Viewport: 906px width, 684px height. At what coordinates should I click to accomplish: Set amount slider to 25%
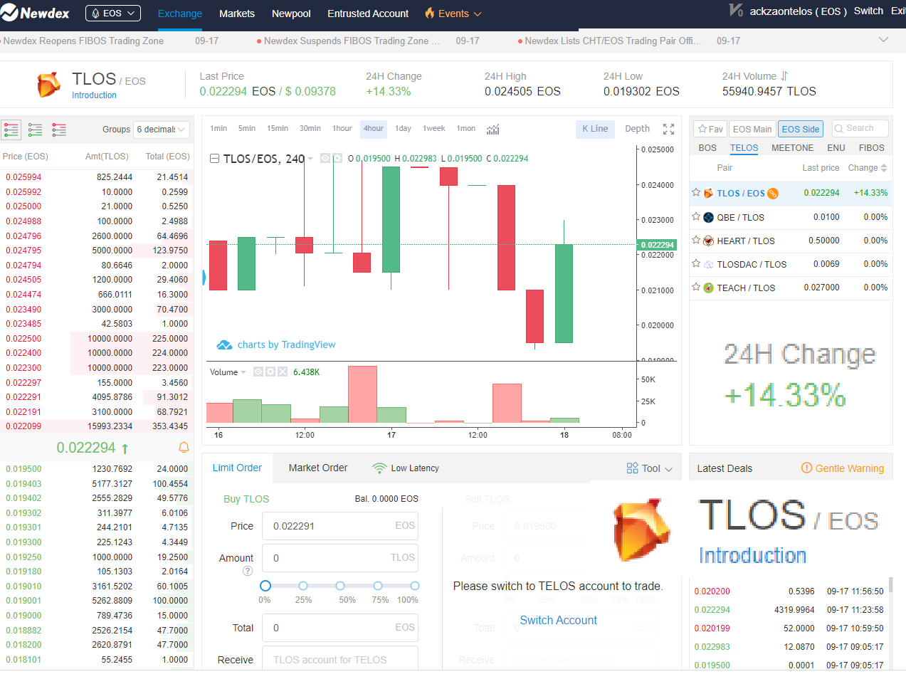(x=303, y=586)
